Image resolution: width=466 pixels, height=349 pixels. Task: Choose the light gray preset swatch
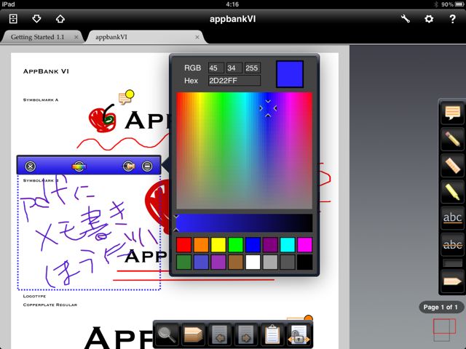(270, 262)
